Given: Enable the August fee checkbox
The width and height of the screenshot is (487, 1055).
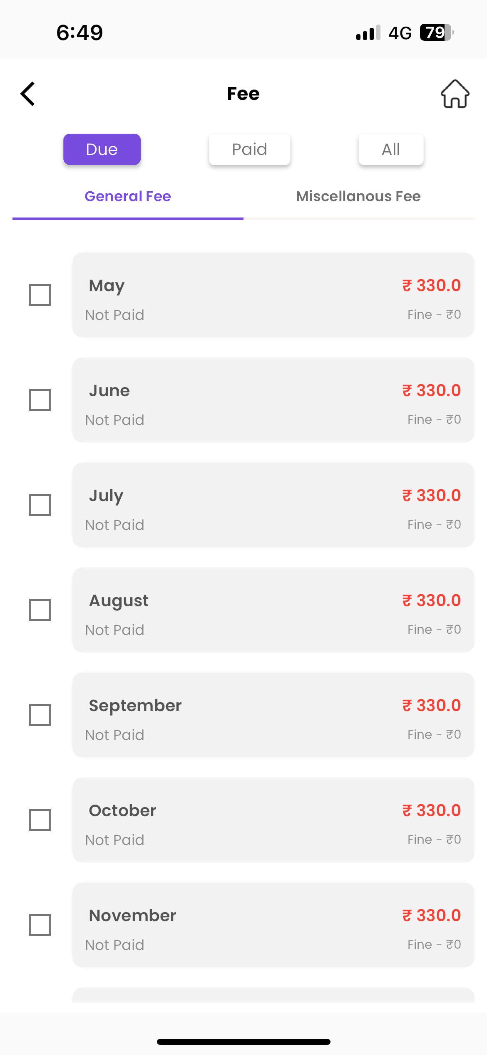Looking at the screenshot, I should (40, 610).
